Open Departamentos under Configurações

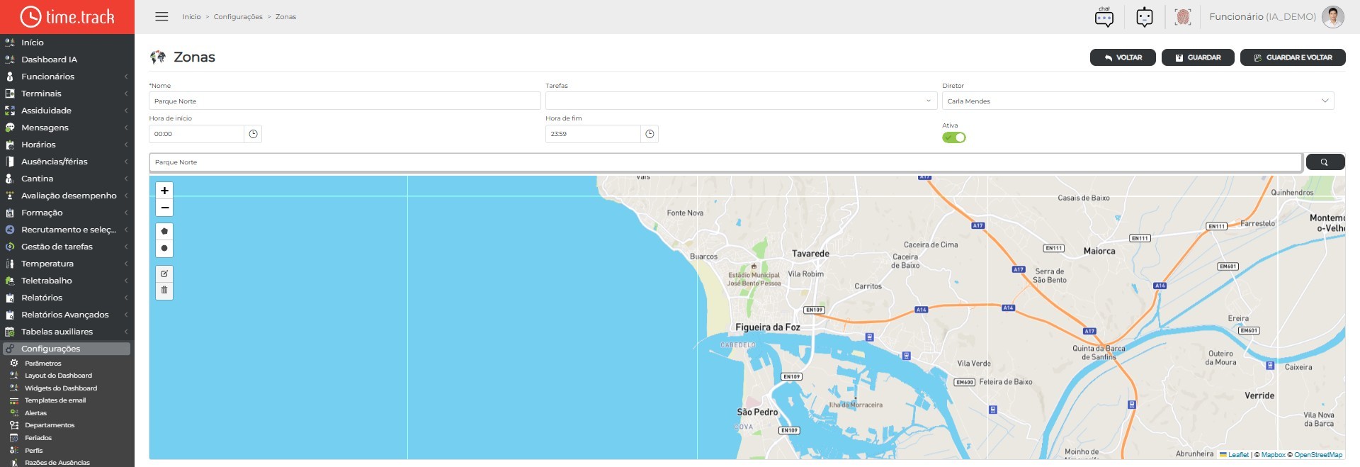click(x=50, y=425)
